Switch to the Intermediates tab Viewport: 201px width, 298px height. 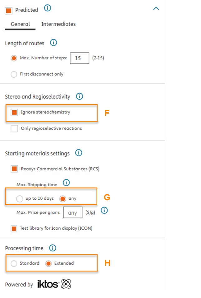pos(58,24)
